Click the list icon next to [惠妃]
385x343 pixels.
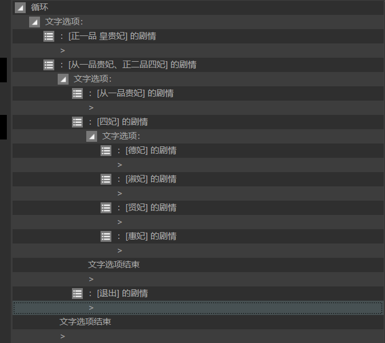pyautogui.click(x=106, y=236)
